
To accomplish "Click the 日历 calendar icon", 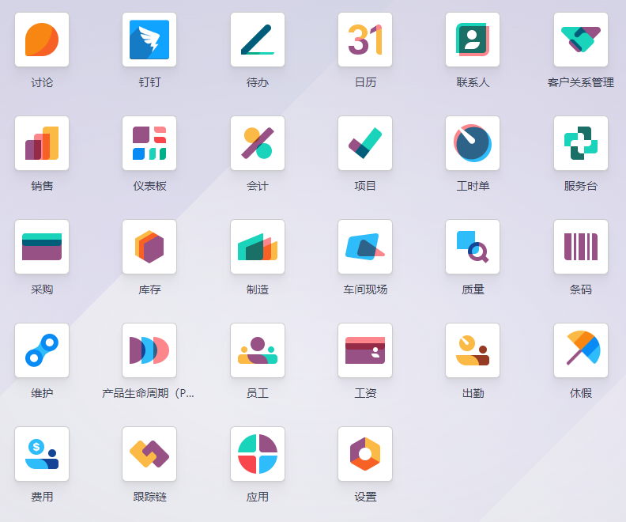I will coord(365,40).
